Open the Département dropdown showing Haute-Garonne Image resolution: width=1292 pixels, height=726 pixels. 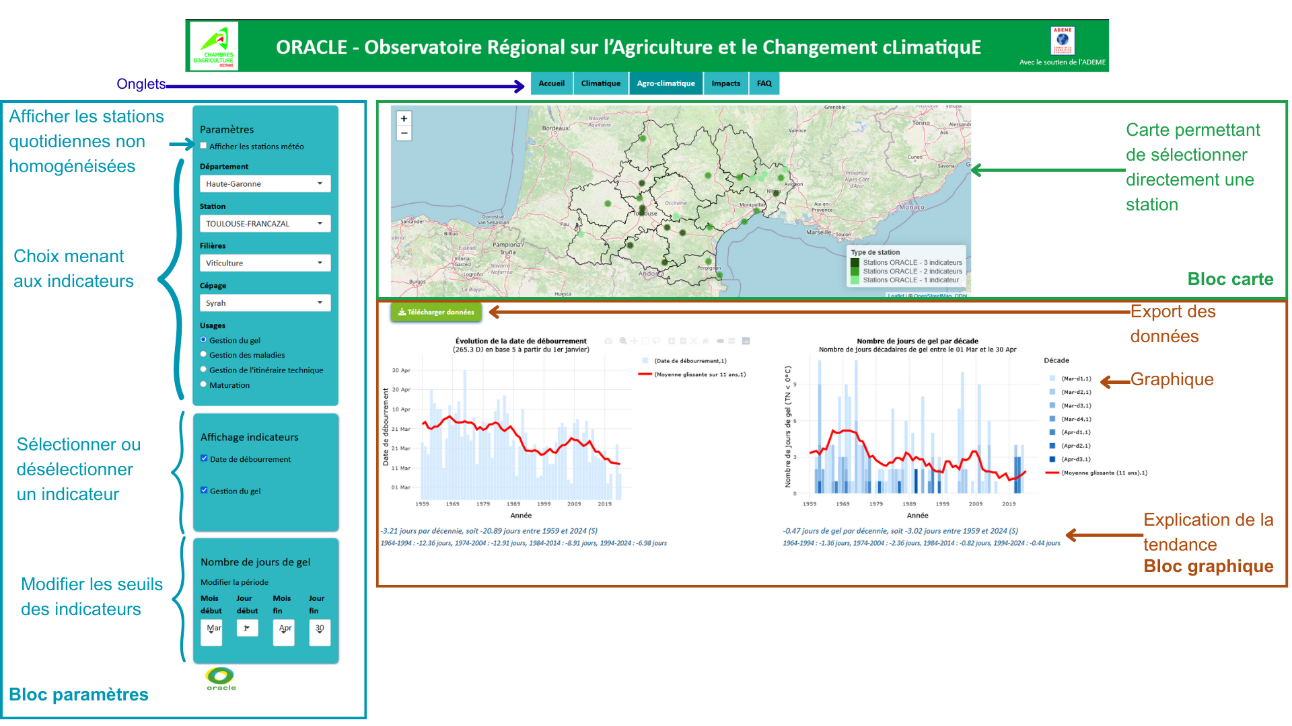tap(264, 184)
